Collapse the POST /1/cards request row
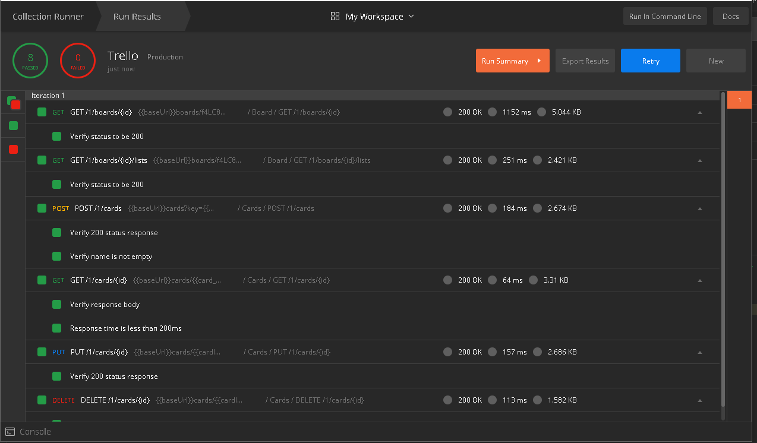The image size is (757, 443). coord(699,208)
